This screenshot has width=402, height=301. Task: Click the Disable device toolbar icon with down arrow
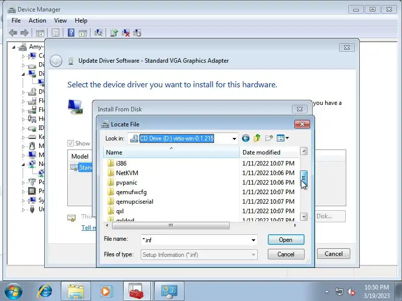(x=137, y=33)
